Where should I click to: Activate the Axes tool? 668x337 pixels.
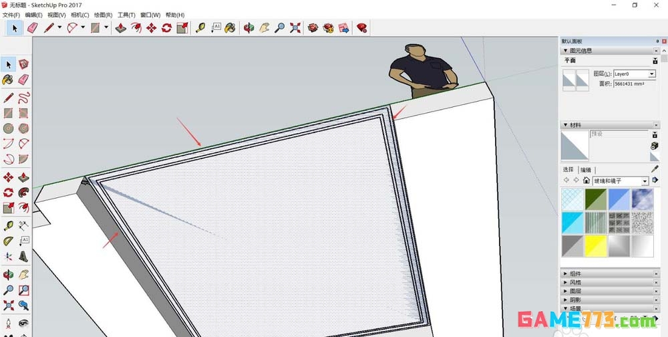8,256
